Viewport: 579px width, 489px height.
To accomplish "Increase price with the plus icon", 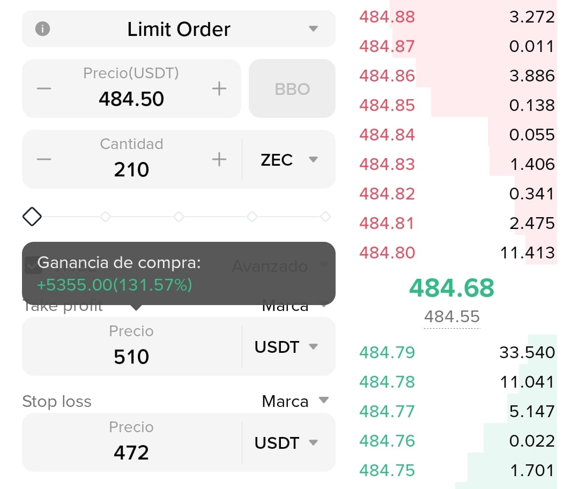I will [x=219, y=88].
